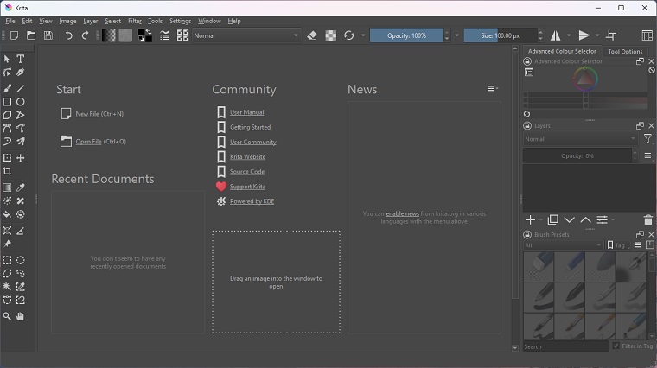Viewport: 657px width, 368px height.
Task: Click the toolbar Opacity 100% slider
Action: click(406, 35)
